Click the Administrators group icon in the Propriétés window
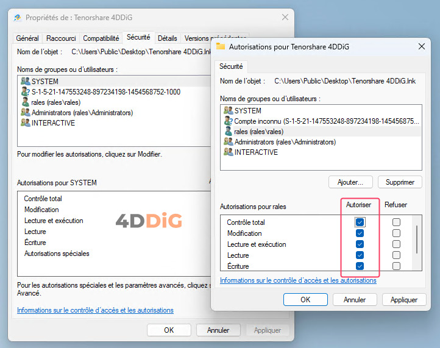The width and height of the screenshot is (440, 348). coord(25,112)
